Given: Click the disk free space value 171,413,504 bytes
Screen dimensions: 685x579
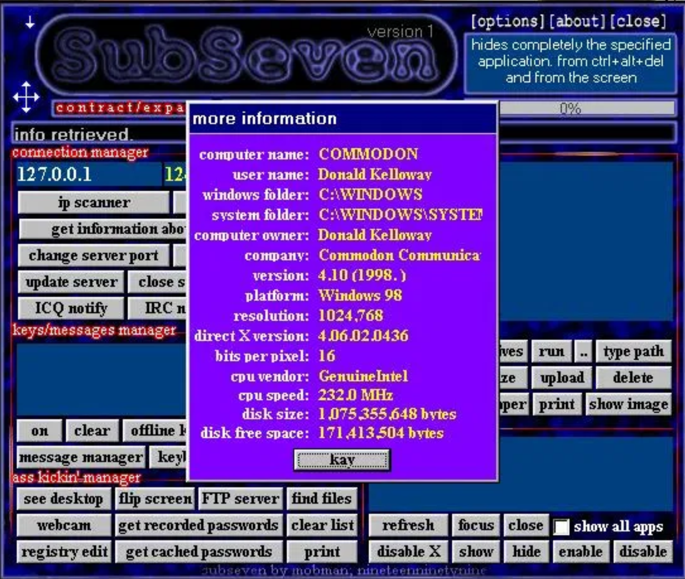Looking at the screenshot, I should pyautogui.click(x=381, y=433).
